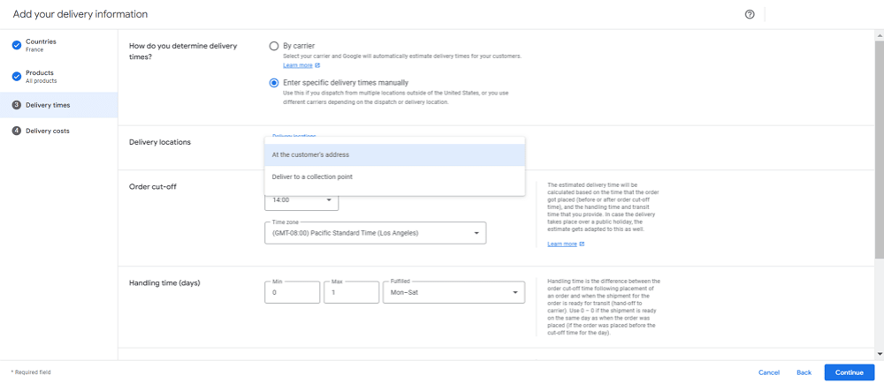
Task: Click the Delivery costs step number icon
Action: [17, 131]
